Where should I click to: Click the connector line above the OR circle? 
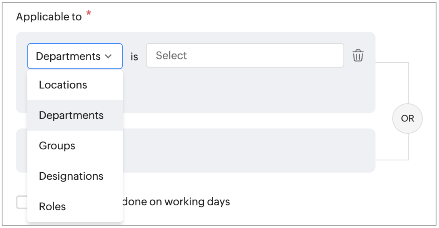point(408,83)
